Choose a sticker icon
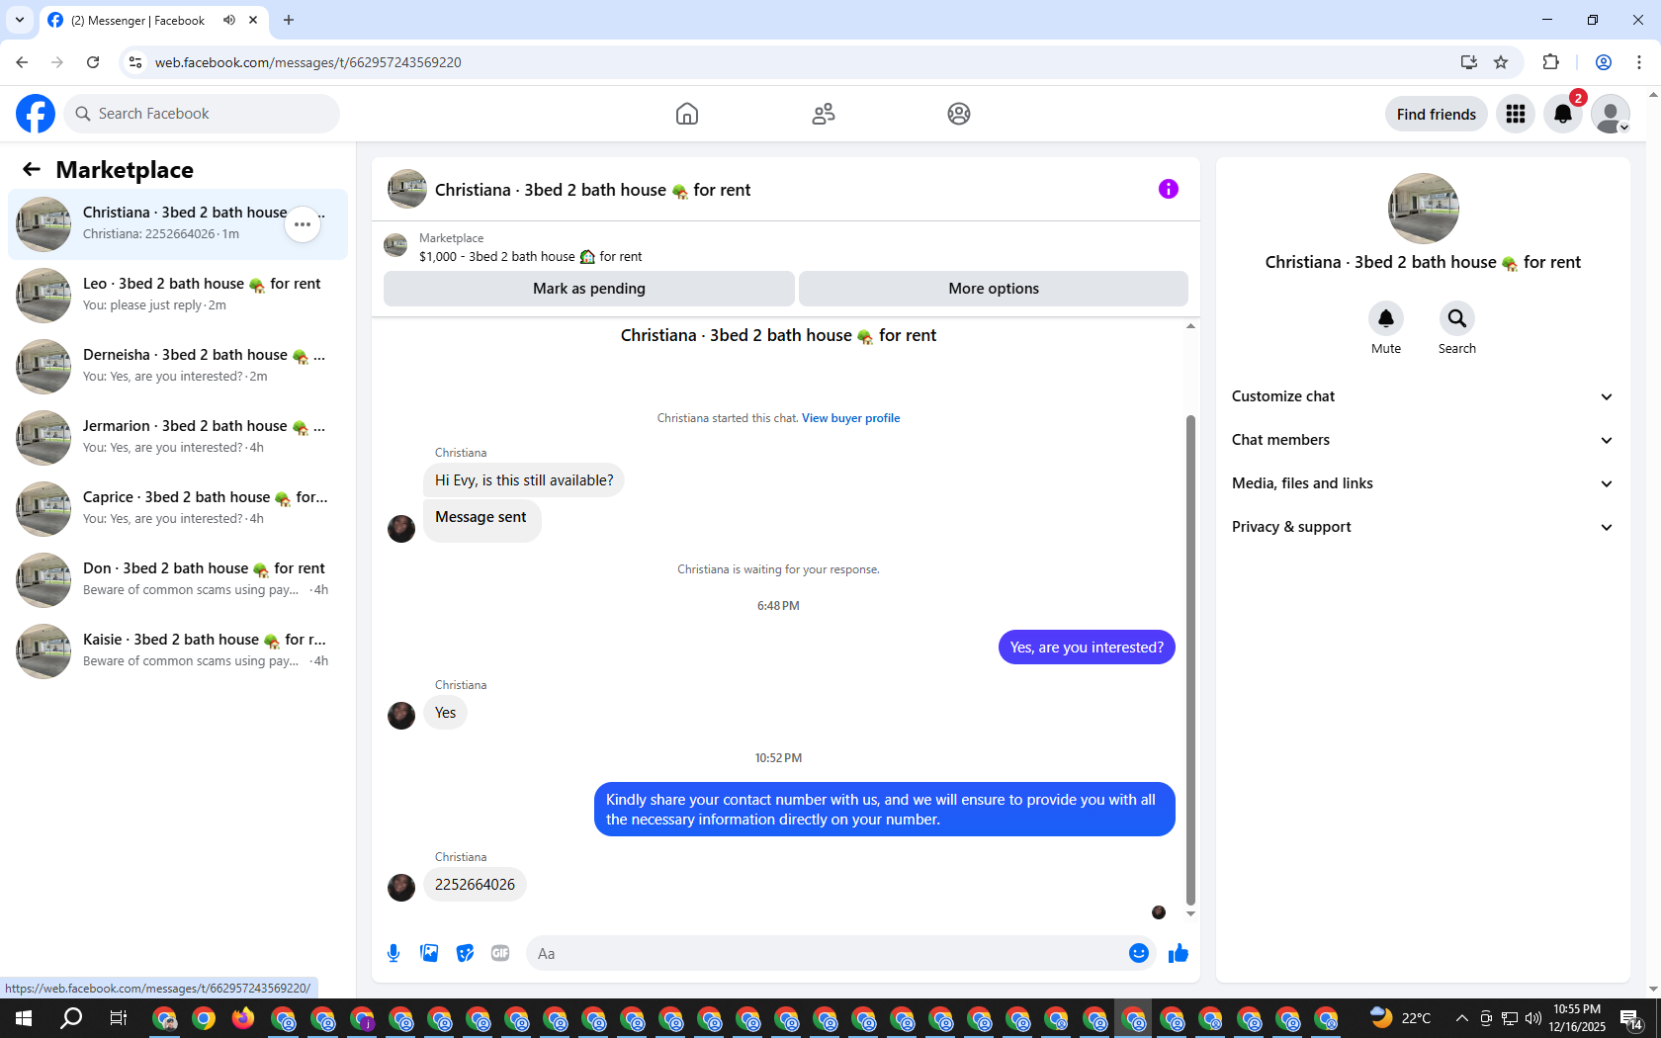This screenshot has height=1038, width=1661. (465, 953)
